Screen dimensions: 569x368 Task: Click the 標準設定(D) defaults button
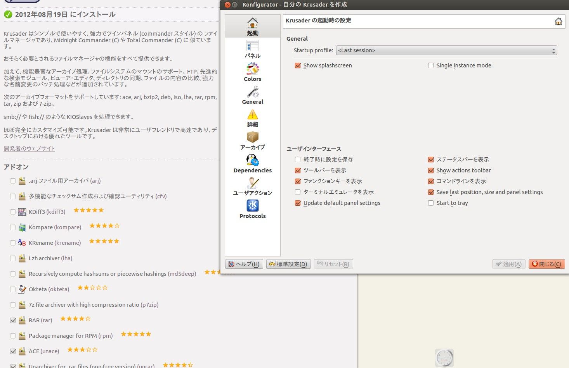pyautogui.click(x=289, y=264)
